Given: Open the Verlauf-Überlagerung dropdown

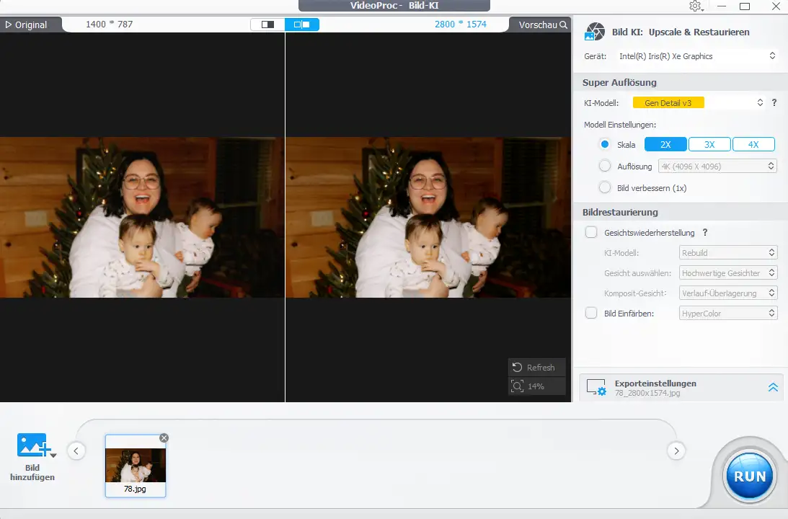Looking at the screenshot, I should (x=727, y=293).
